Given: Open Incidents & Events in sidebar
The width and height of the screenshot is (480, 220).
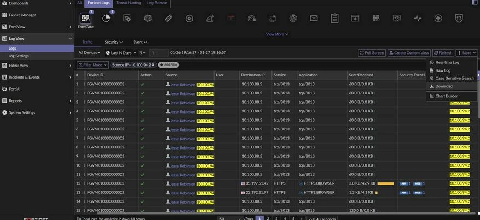Looking at the screenshot, I should (x=37, y=77).
